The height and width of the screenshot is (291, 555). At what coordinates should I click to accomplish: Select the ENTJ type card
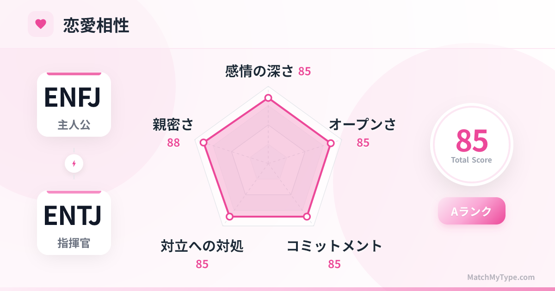tap(74, 223)
